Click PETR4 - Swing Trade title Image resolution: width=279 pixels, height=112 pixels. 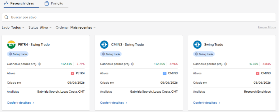pyautogui.click(x=34, y=45)
